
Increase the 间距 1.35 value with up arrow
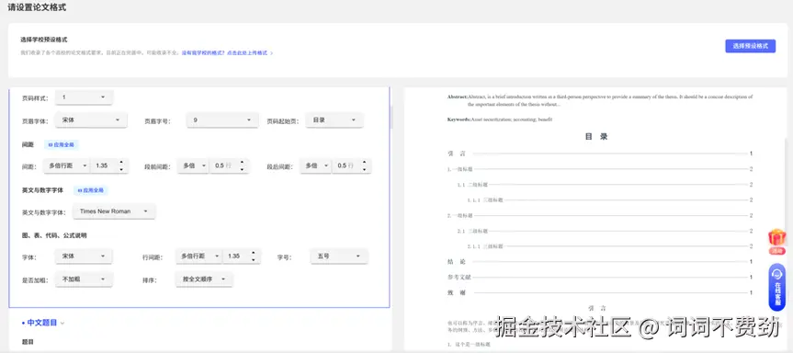[x=121, y=163]
